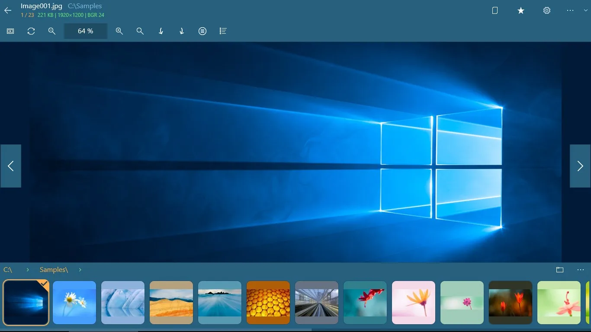Expand the top-right down chevron
Screen dimensions: 591x332
[586, 11]
